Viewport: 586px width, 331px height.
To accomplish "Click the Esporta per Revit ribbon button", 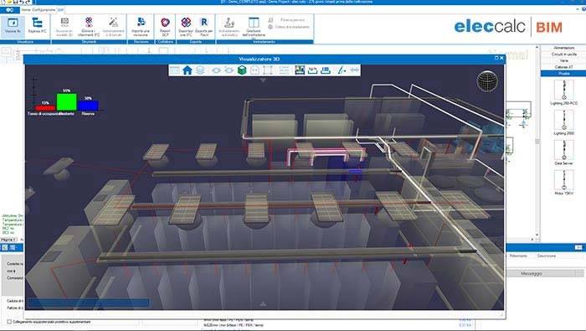I will tap(204, 26).
